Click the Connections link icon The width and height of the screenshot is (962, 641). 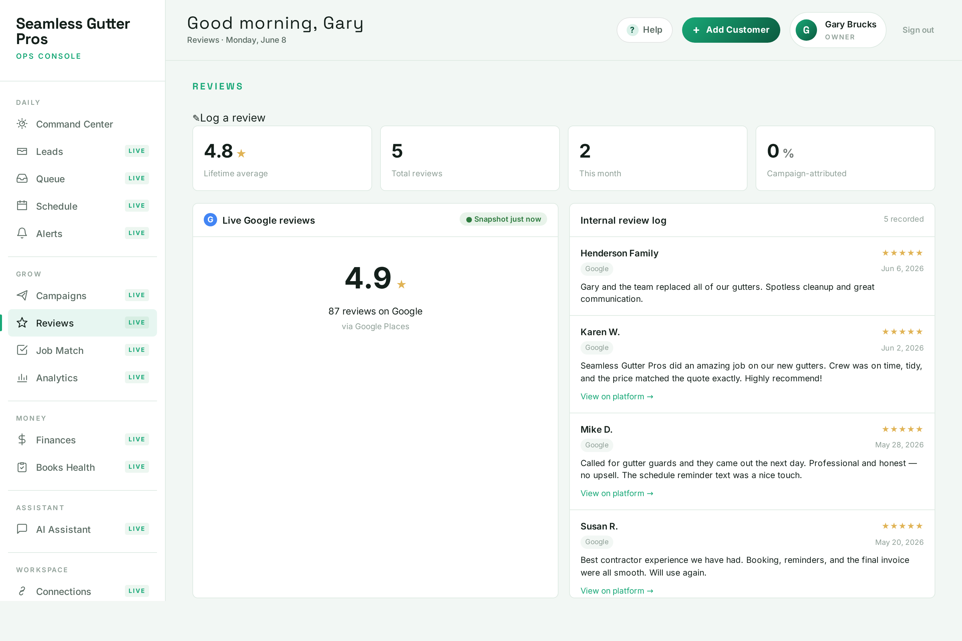pos(22,591)
